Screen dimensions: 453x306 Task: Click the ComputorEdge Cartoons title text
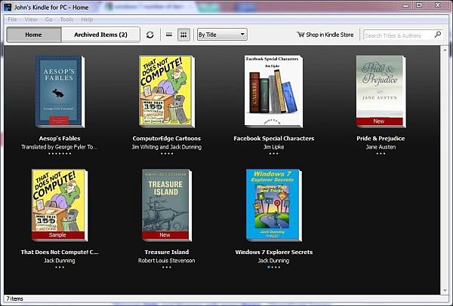pos(167,139)
